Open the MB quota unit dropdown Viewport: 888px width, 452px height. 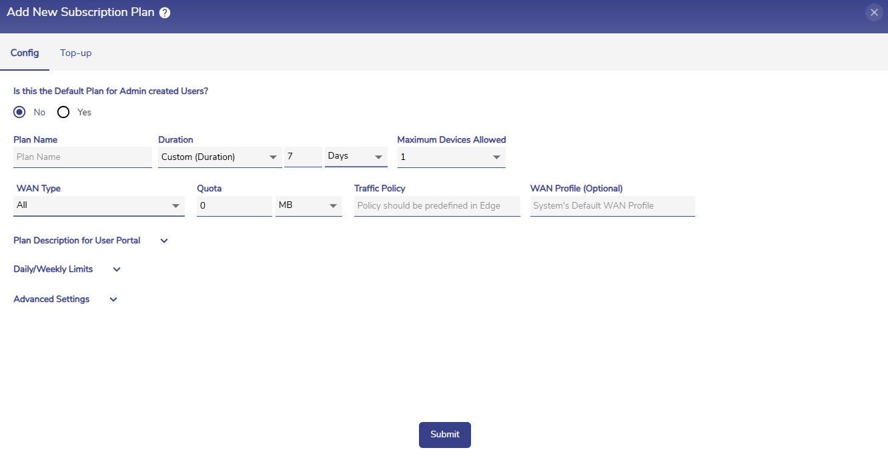(x=308, y=205)
